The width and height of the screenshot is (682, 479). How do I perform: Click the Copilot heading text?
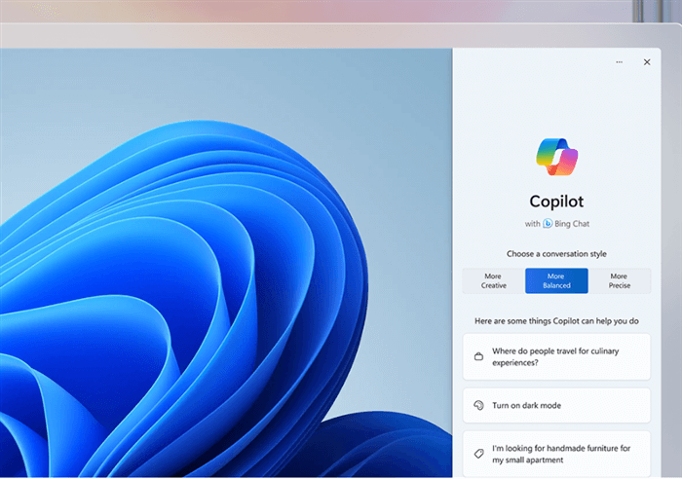556,202
